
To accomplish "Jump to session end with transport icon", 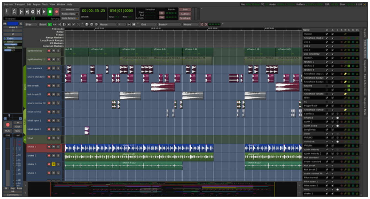I will point(27,12).
